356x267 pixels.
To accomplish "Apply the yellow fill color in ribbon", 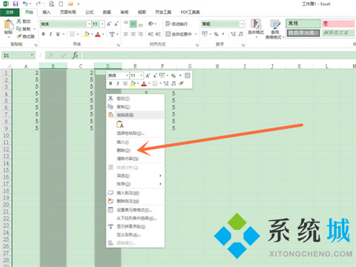I will point(87,34).
